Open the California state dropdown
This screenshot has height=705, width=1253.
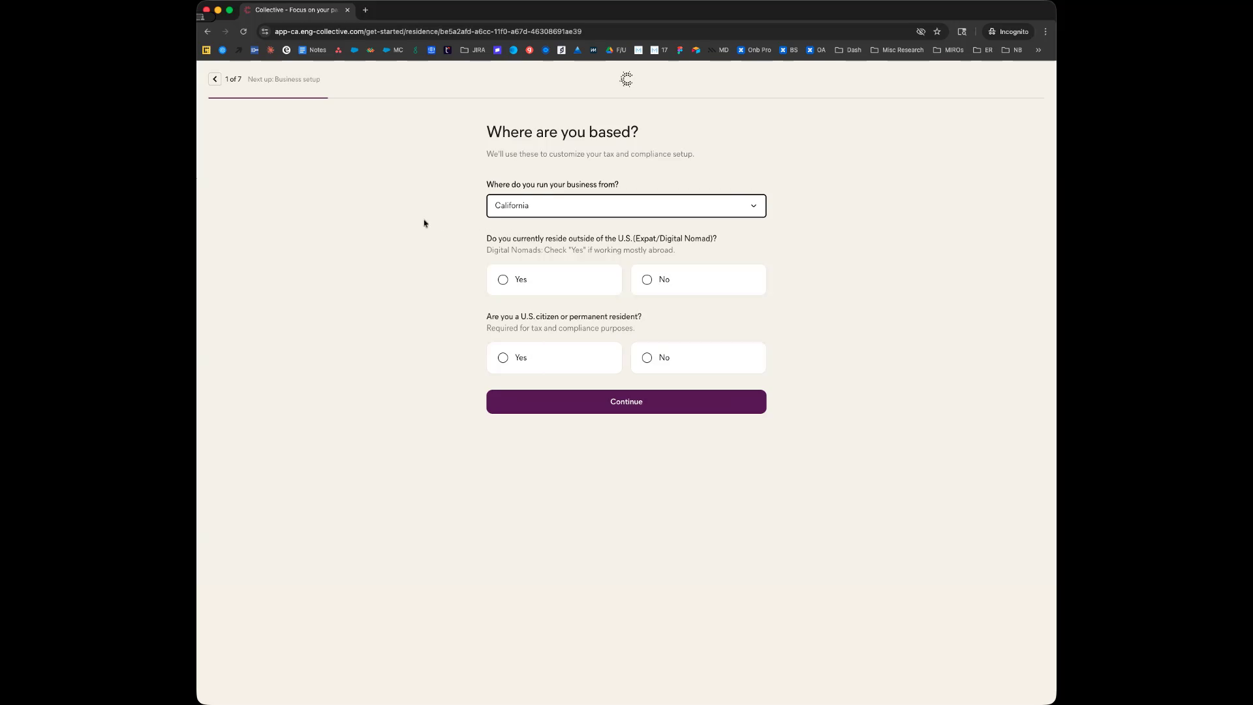(x=626, y=206)
